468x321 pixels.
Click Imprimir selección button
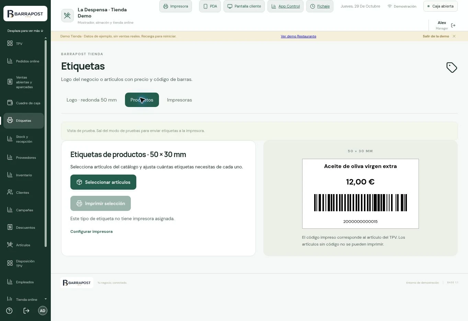[x=101, y=203]
